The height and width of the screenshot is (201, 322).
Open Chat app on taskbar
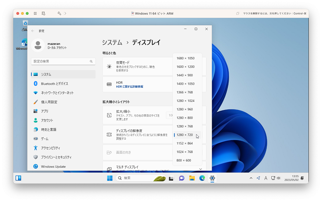pos(182,178)
